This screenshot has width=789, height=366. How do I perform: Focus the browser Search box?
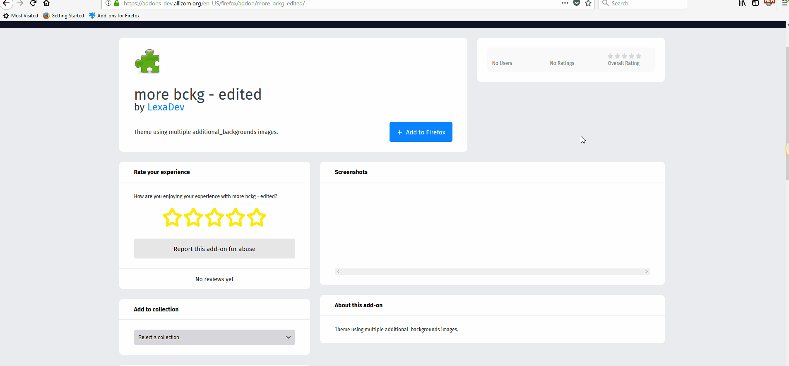point(642,3)
